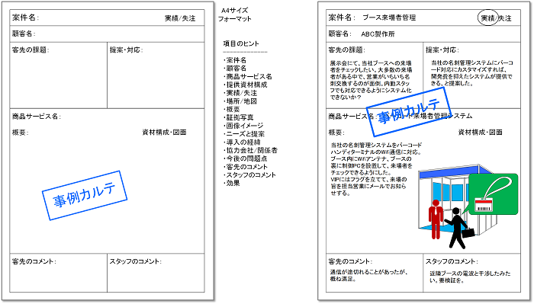This screenshot has height=304, width=534.
Task: Click ・場所/地図 in the hint list
Action: click(240, 101)
